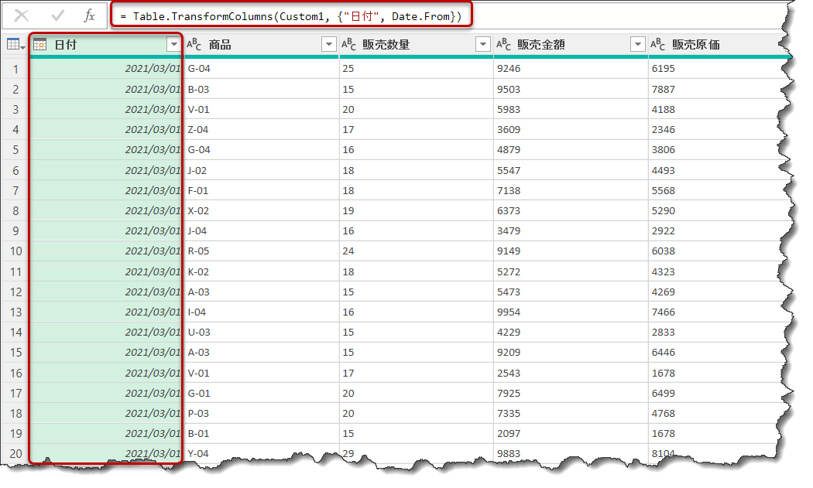Open filter dropdown for 販売数量 column
This screenshot has width=813, height=488.
coord(482,45)
